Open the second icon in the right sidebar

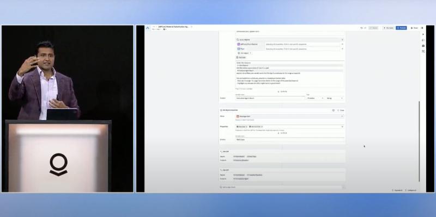pos(423,40)
